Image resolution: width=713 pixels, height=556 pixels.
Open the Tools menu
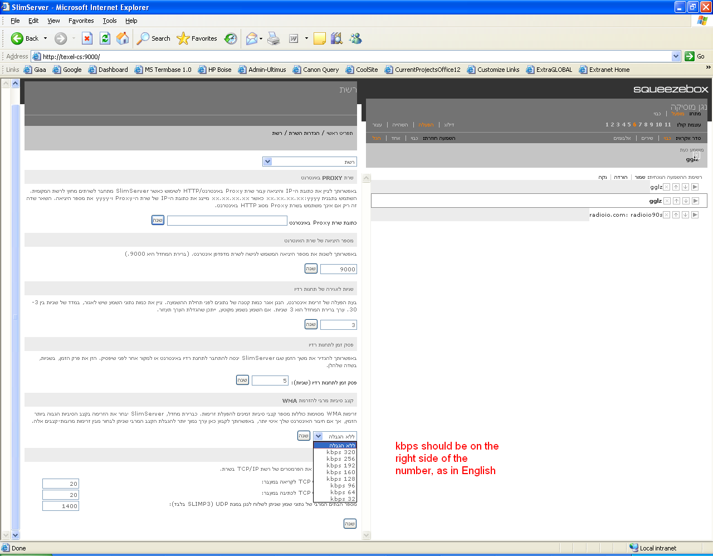109,21
